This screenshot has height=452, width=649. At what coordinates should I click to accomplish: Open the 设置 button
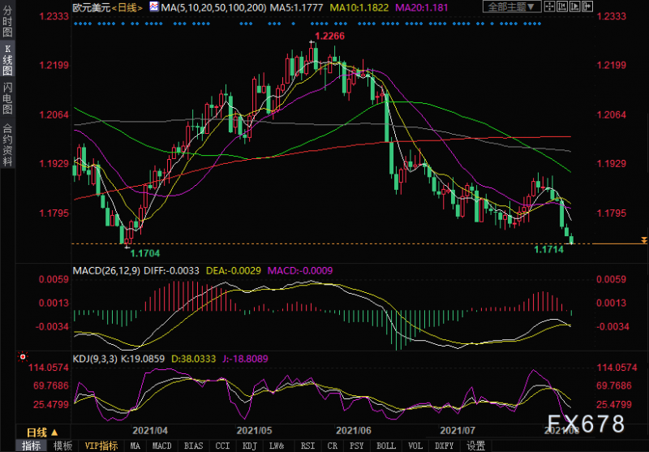(476, 446)
